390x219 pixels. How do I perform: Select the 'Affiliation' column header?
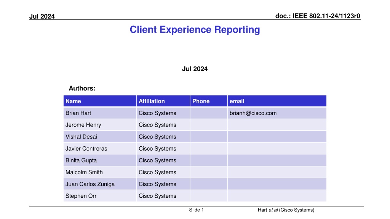pyautogui.click(x=152, y=101)
